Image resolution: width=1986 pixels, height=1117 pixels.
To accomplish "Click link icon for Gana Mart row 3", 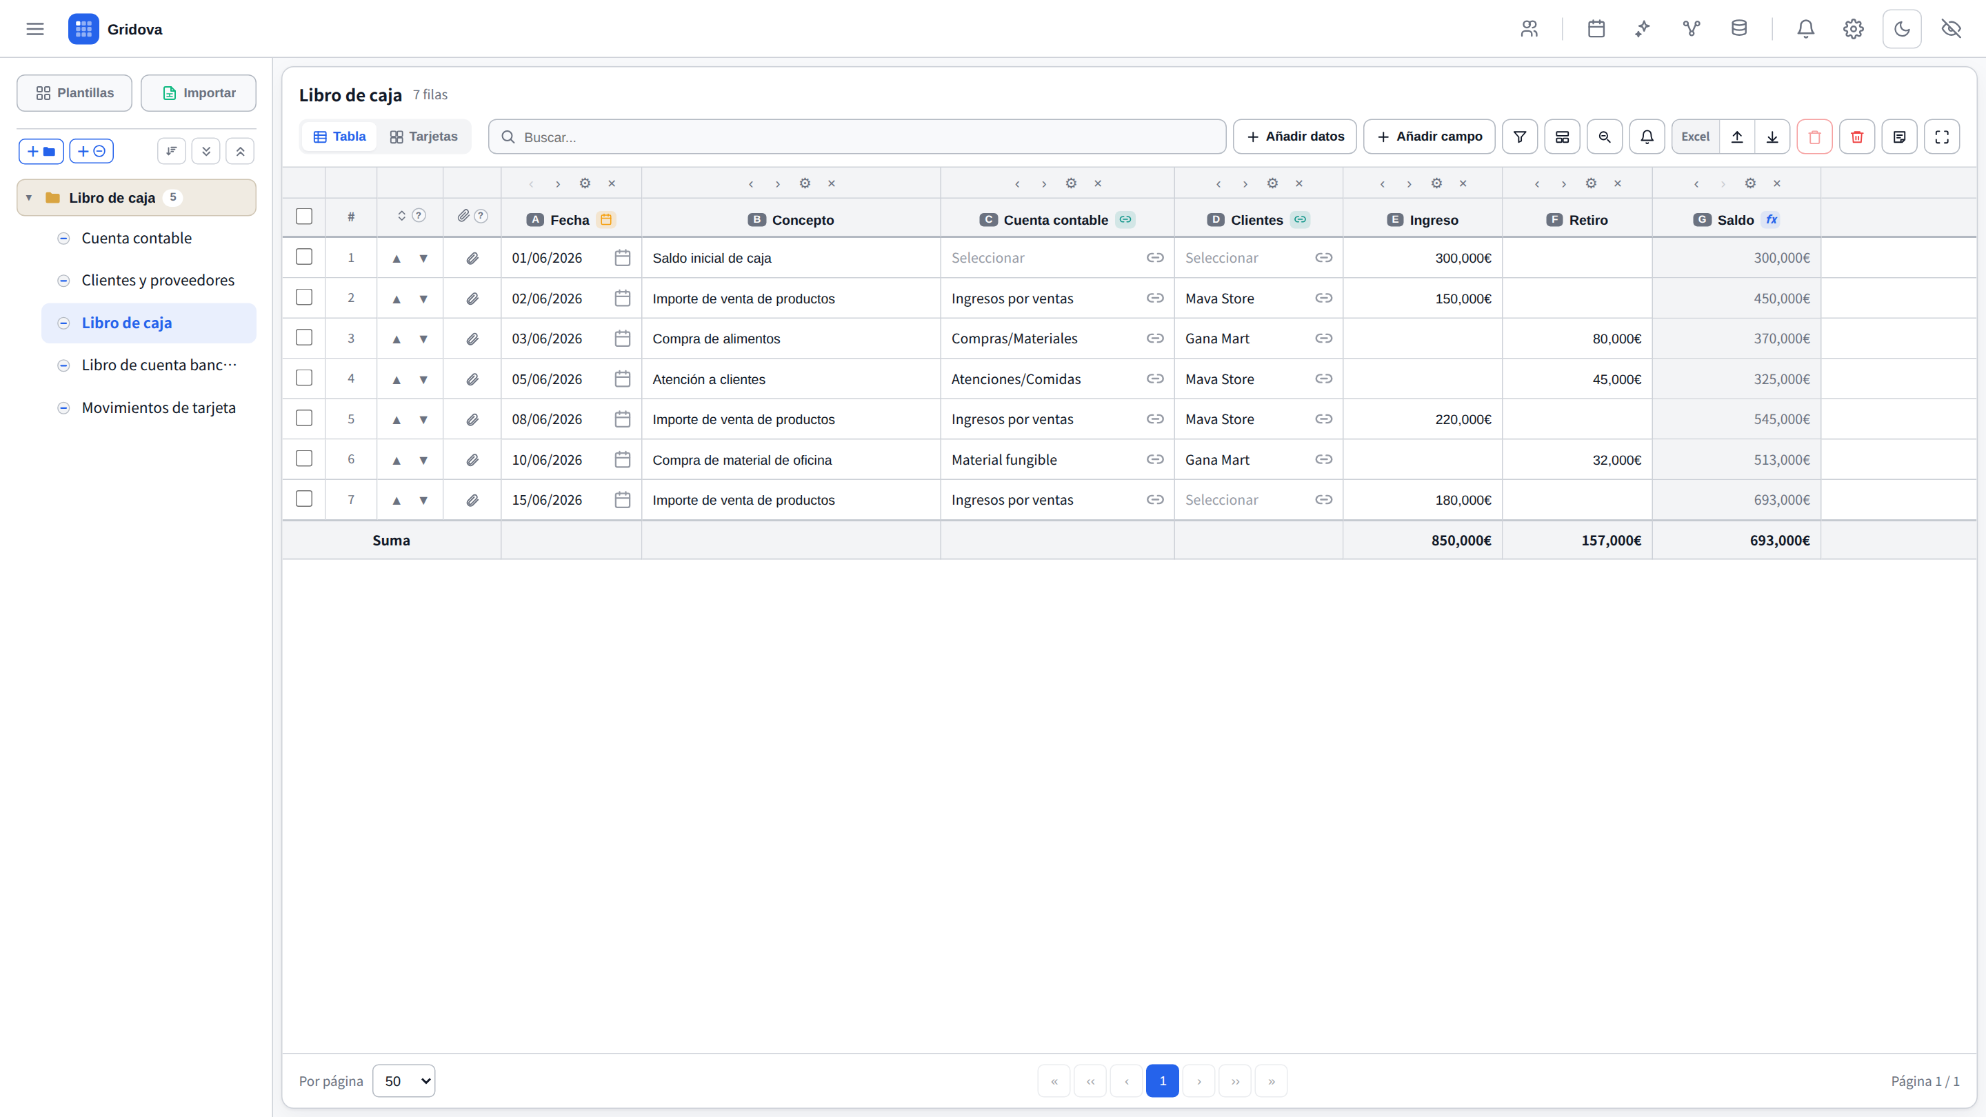I will (1324, 339).
